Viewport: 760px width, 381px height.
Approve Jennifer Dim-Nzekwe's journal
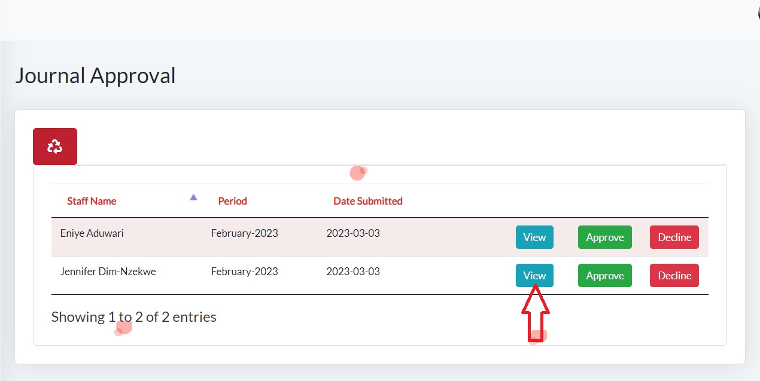[x=604, y=276]
